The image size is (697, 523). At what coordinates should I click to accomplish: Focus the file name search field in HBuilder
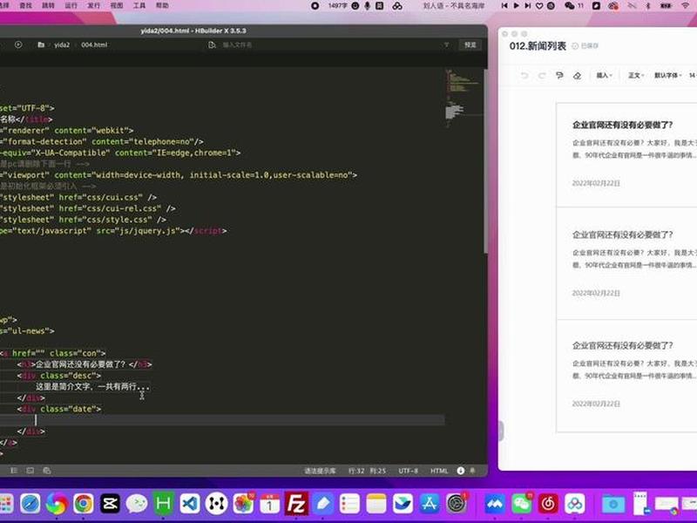point(237,45)
